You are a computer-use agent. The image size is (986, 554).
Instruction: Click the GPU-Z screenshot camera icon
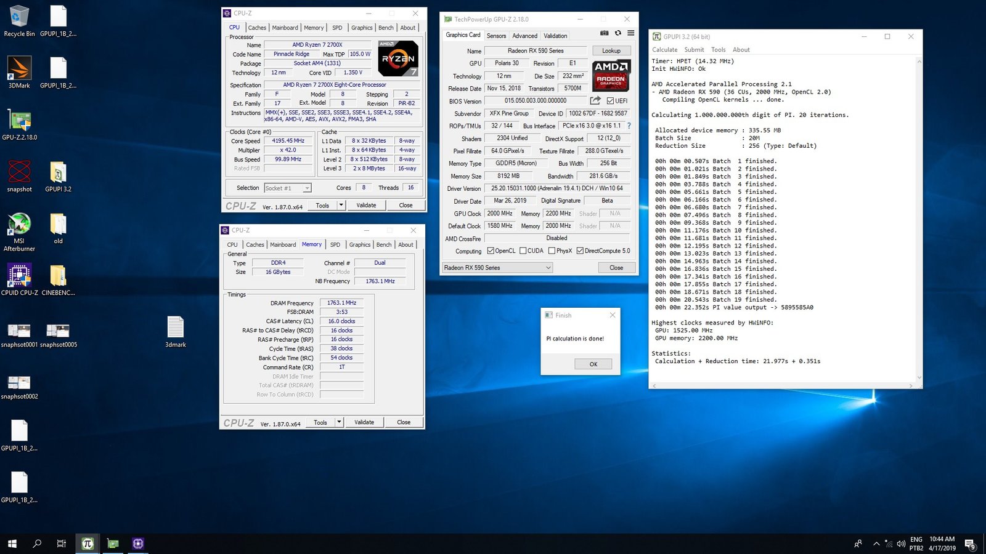point(604,33)
